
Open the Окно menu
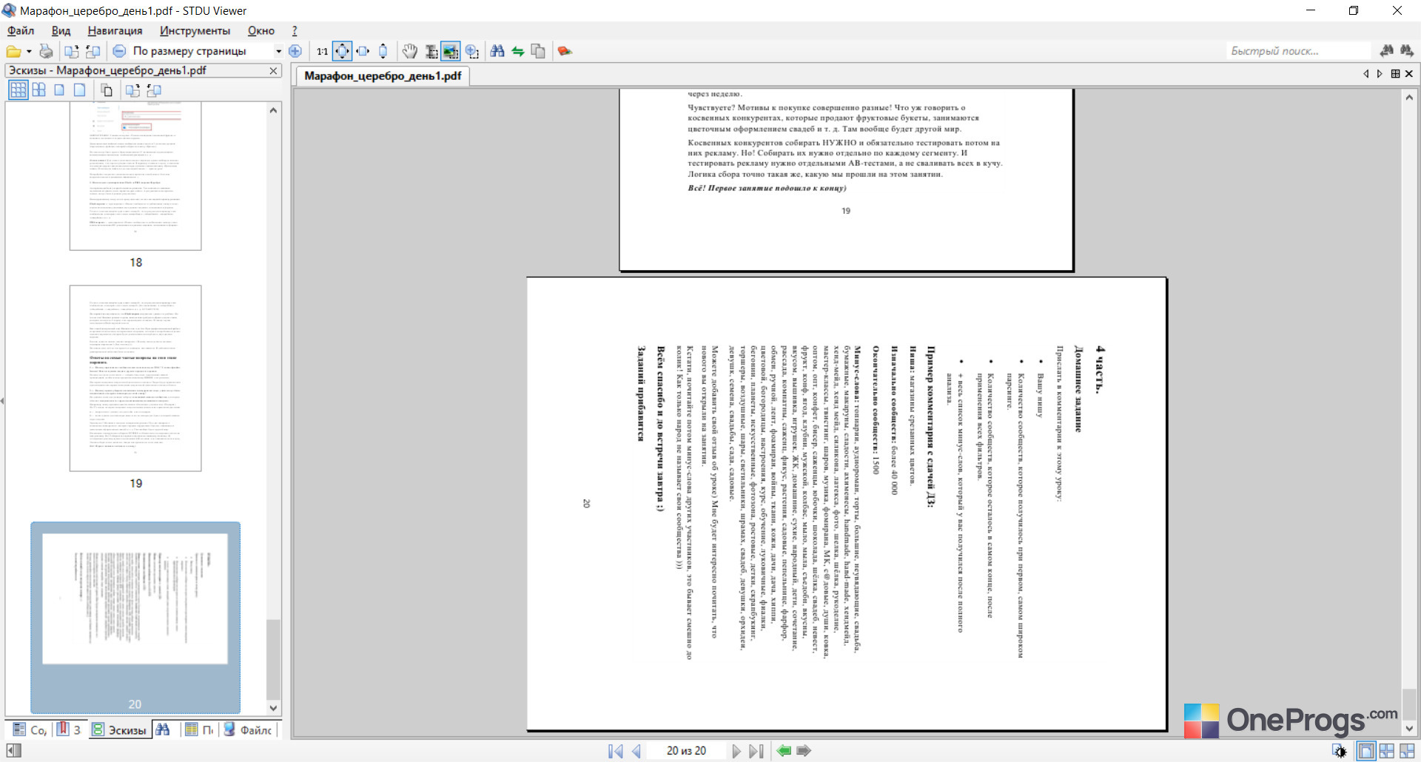pos(261,31)
